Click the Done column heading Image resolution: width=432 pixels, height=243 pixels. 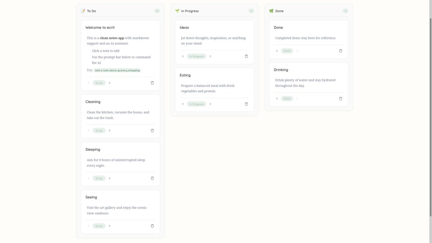tap(279, 11)
